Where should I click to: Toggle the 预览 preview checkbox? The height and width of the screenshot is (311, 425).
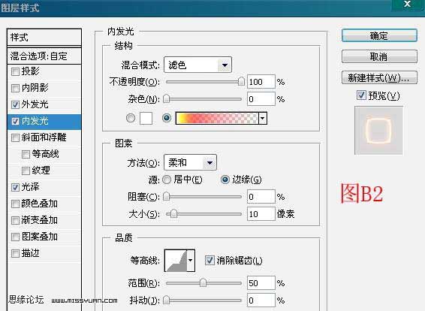(x=361, y=95)
